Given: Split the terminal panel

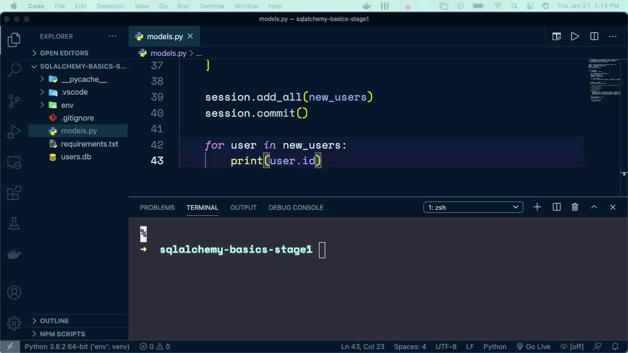Looking at the screenshot, I should click(x=556, y=207).
